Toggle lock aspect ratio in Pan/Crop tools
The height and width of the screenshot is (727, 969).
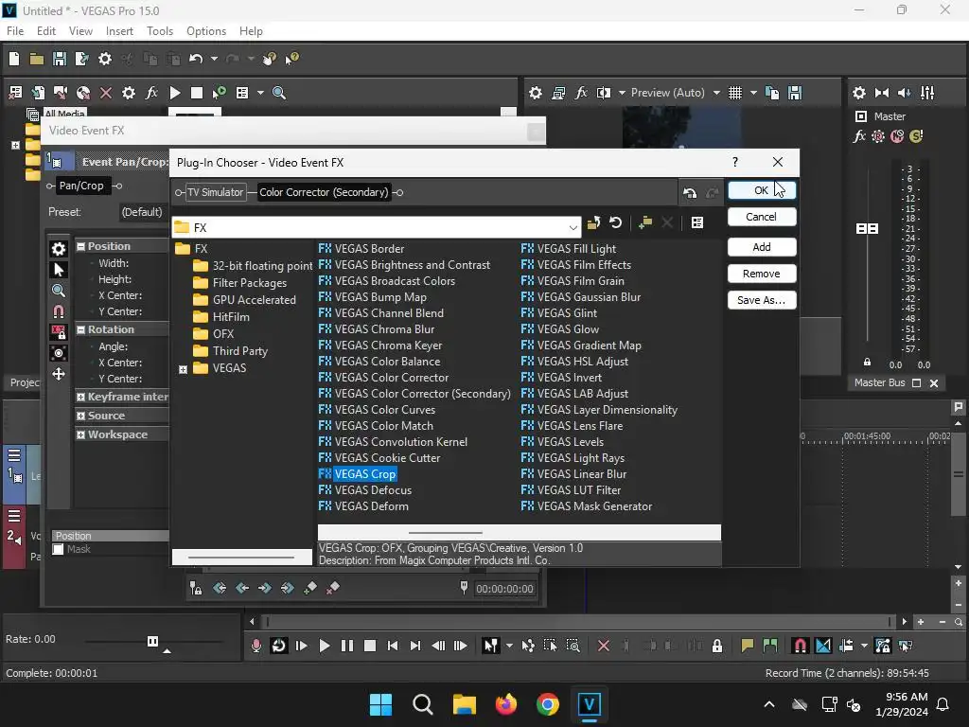click(59, 332)
